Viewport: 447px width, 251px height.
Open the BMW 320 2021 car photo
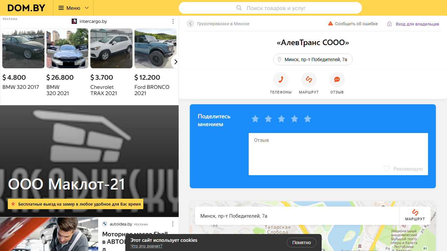[67, 48]
